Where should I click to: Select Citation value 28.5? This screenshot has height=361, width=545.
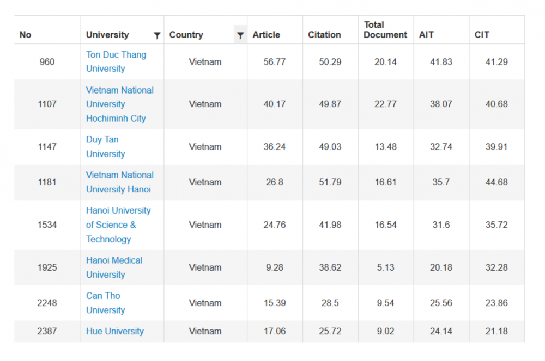pyautogui.click(x=330, y=303)
